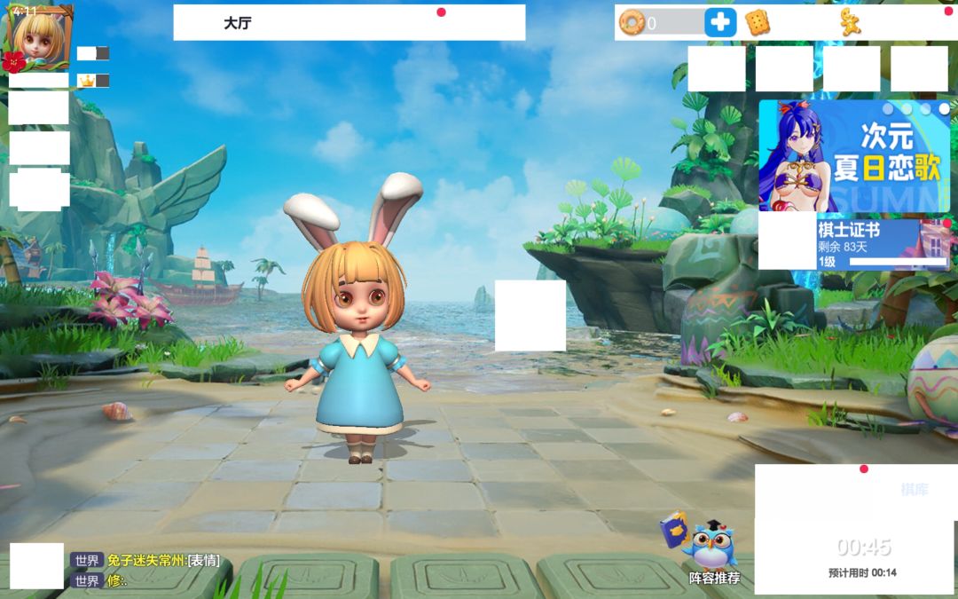
Task: Click the 00:45 matchmaking timer
Action: pos(863,547)
